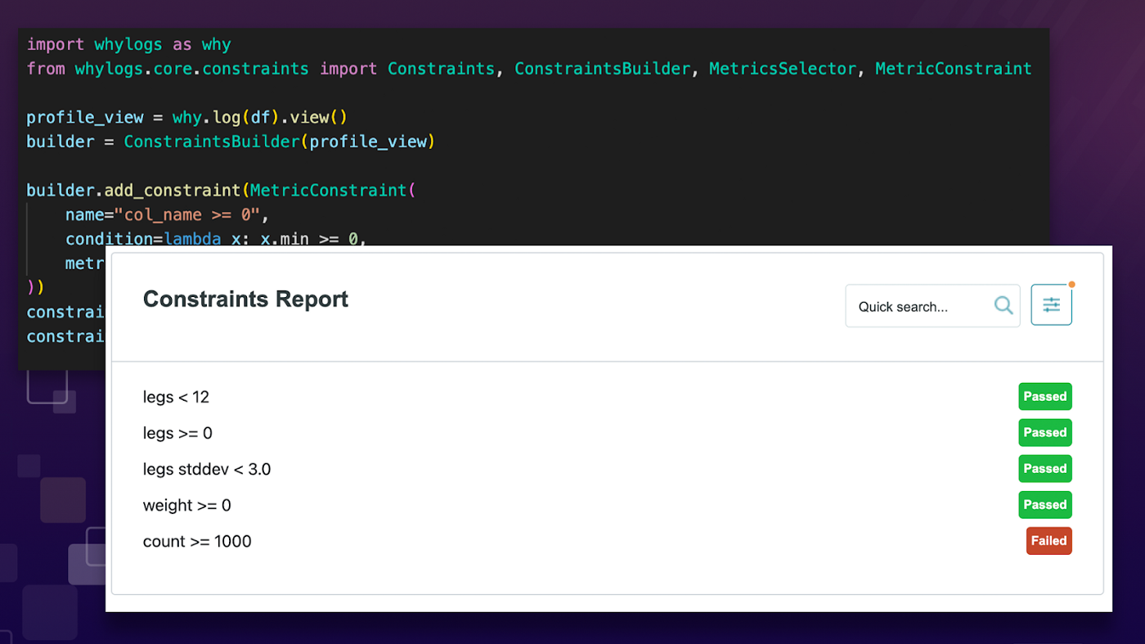
Task: Click the Passed badge for legs >= 0
Action: tap(1044, 433)
